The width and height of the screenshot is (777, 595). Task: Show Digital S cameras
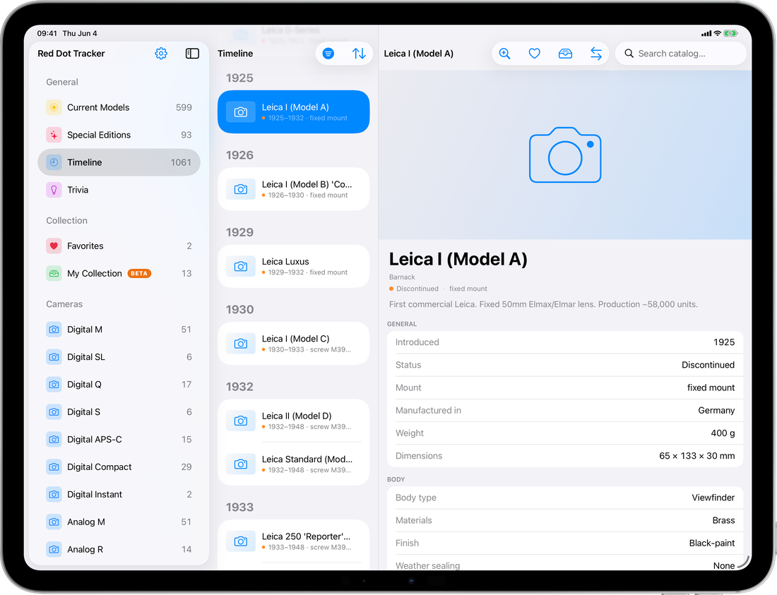[119, 412]
